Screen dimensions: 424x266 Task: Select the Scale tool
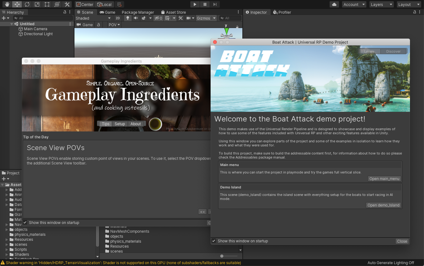(x=37, y=4)
